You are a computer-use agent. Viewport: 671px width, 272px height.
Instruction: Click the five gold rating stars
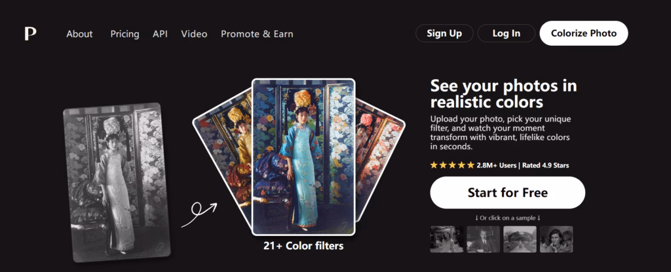tap(451, 165)
